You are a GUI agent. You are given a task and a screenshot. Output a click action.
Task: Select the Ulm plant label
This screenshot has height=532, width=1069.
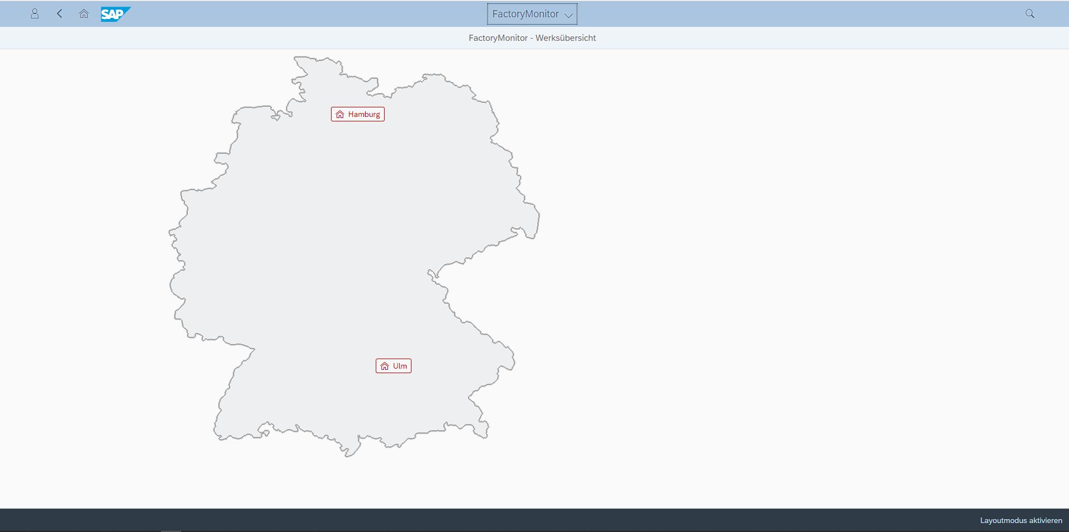[x=400, y=366]
